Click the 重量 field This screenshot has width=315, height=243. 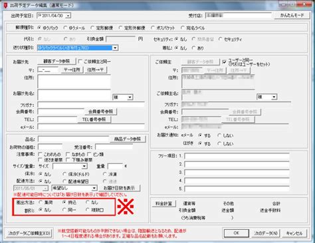115,166
